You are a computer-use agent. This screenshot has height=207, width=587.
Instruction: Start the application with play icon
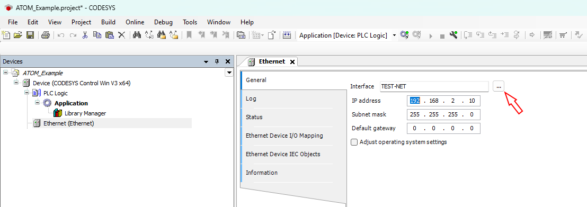pyautogui.click(x=431, y=36)
